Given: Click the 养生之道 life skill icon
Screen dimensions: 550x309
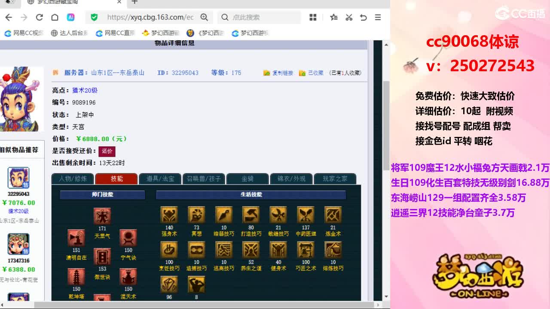Looking at the screenshot, I should pyautogui.click(x=251, y=250).
